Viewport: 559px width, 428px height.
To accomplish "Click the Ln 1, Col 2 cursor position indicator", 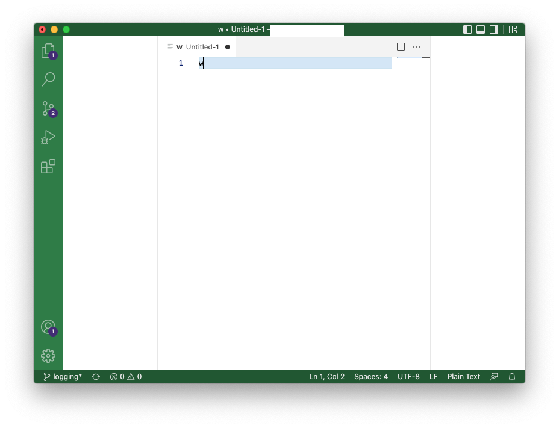I will pos(326,376).
